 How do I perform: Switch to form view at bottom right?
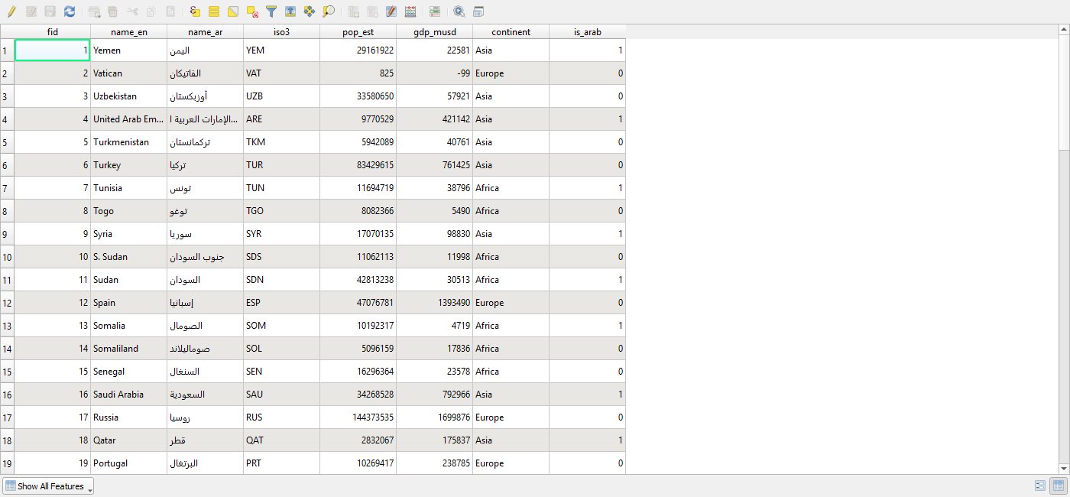pyautogui.click(x=1040, y=486)
